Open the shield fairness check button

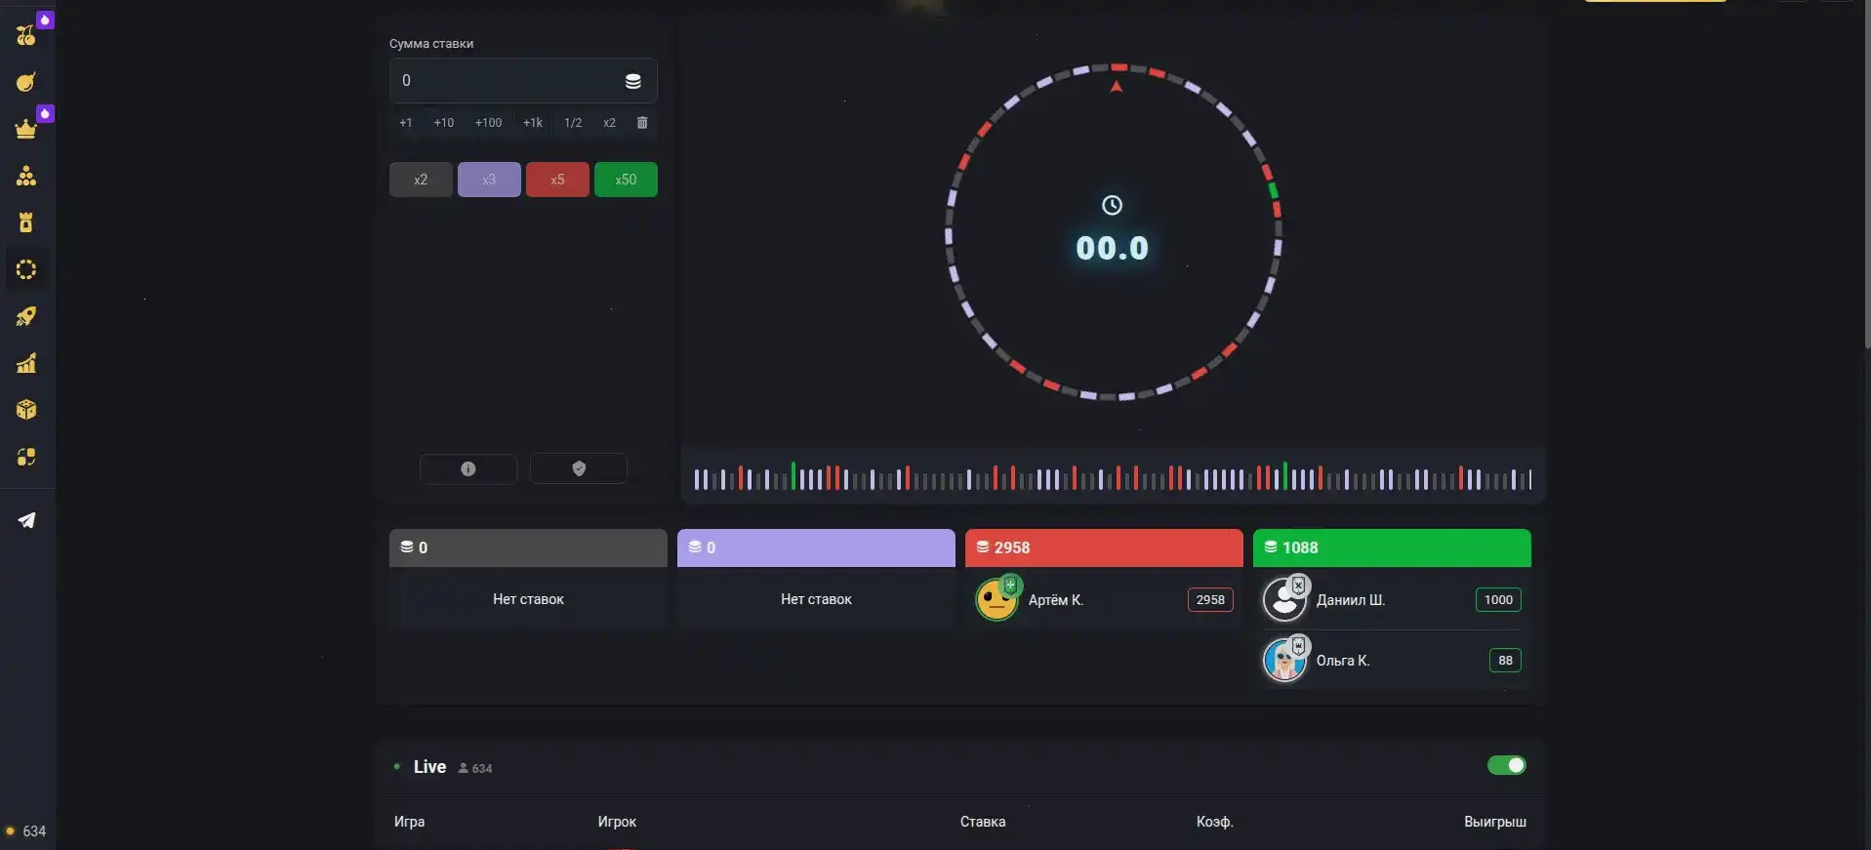(579, 468)
